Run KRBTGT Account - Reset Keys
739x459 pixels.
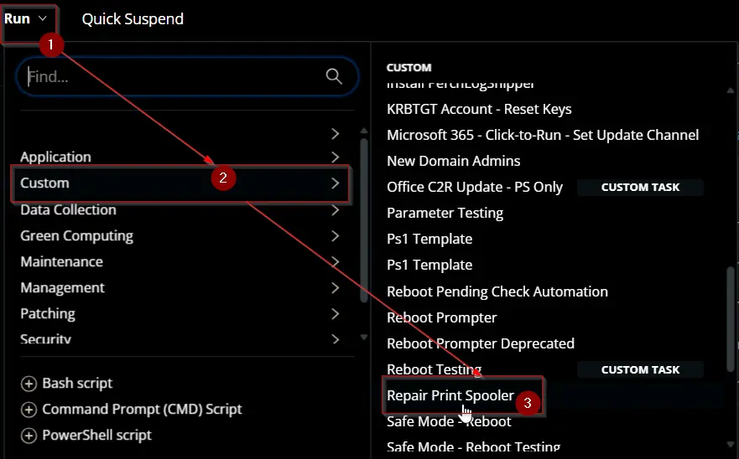tap(479, 109)
